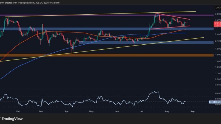
Task: Click the 1.800 price axis label
Action: 218,49
